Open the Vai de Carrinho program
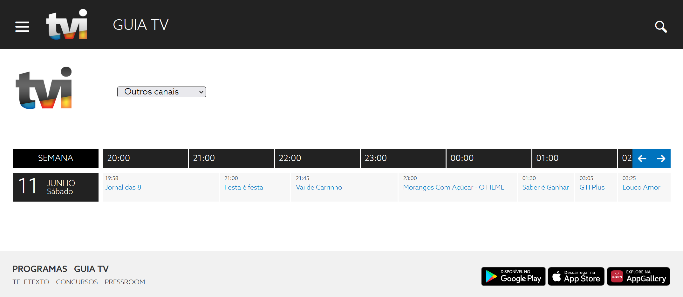The width and height of the screenshot is (683, 297). [319, 187]
